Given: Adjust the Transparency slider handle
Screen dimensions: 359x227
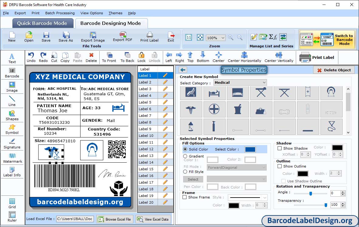Looking at the screenshot, I should (x=326, y=205).
